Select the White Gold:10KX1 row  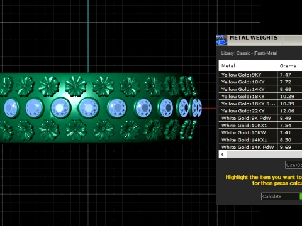click(260, 126)
